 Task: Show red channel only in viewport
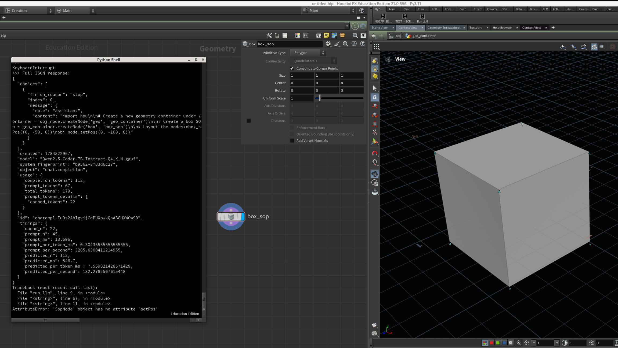tap(491, 343)
